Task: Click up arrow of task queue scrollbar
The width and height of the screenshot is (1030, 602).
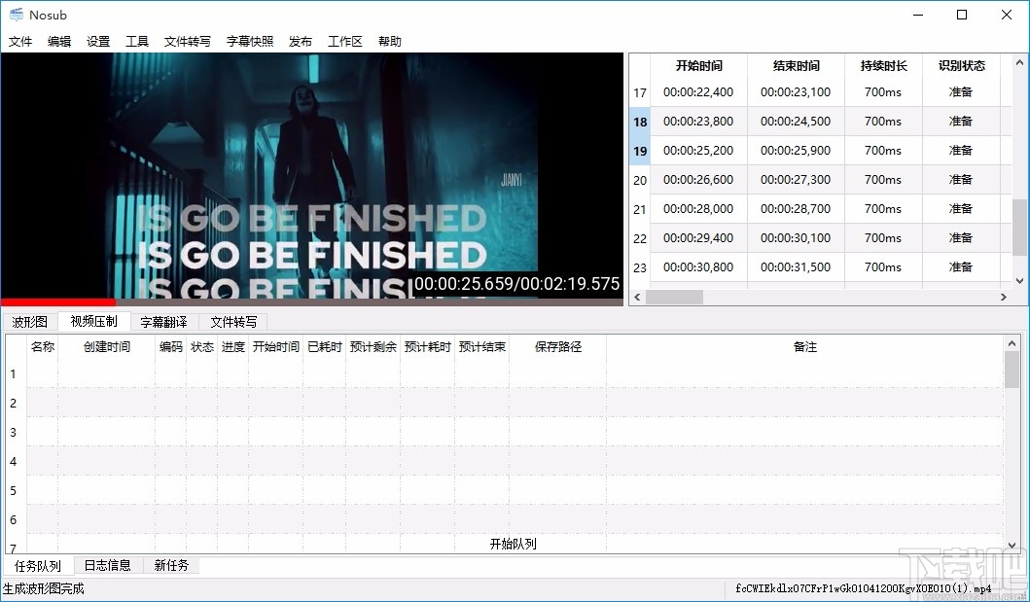Action: pos(1012,342)
